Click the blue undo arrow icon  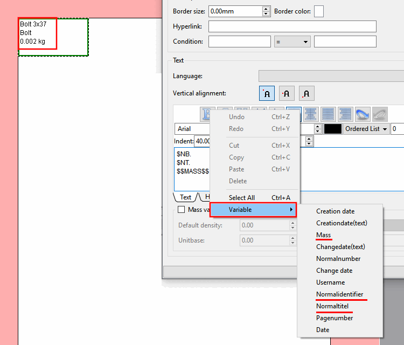pos(363,114)
